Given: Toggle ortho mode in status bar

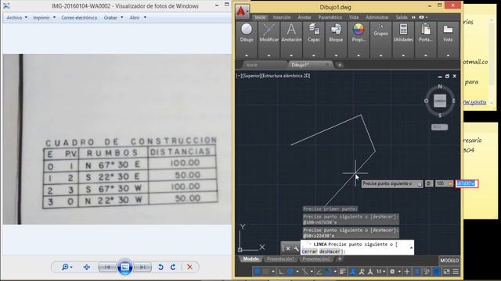Looking at the screenshot, I should pos(281,272).
